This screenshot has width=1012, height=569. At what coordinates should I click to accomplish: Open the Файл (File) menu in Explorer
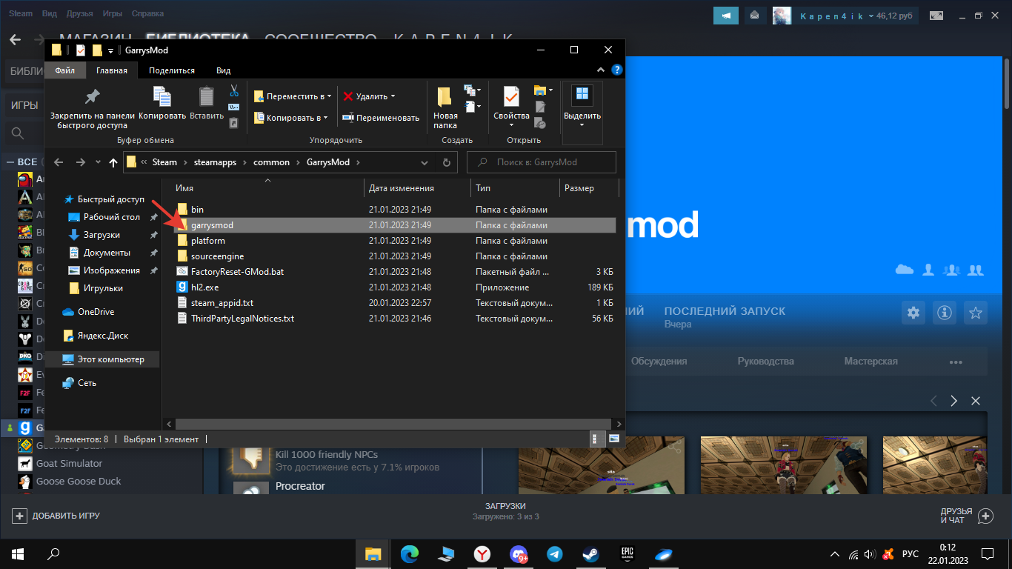(64, 70)
